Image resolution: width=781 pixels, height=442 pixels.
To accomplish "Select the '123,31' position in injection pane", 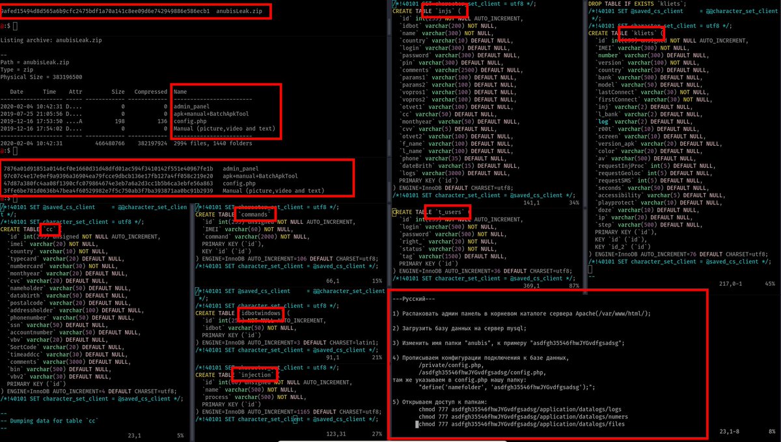I will pyautogui.click(x=336, y=434).
